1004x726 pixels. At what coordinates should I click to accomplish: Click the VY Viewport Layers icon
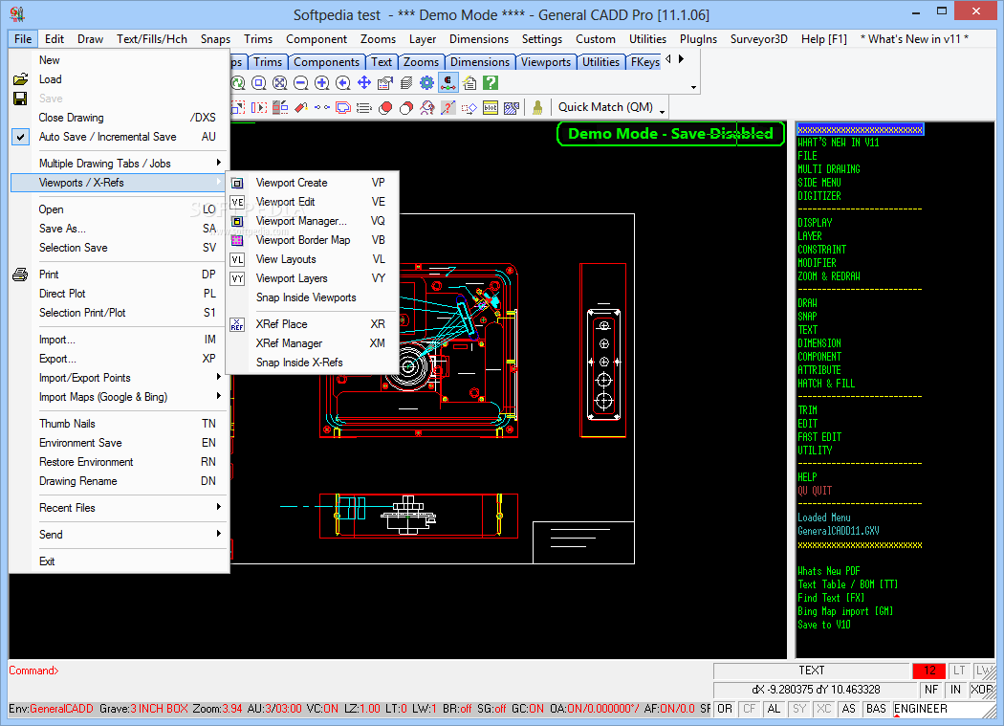coord(237,278)
